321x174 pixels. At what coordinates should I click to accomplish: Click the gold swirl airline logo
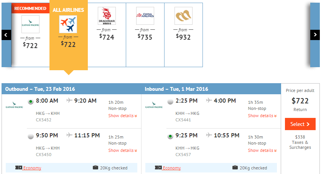point(183,16)
